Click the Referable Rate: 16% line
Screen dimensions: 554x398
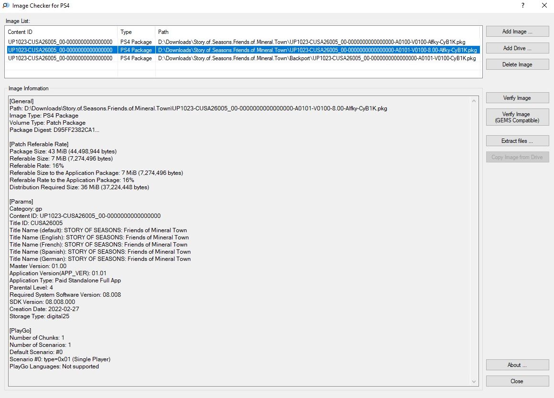click(x=37, y=166)
